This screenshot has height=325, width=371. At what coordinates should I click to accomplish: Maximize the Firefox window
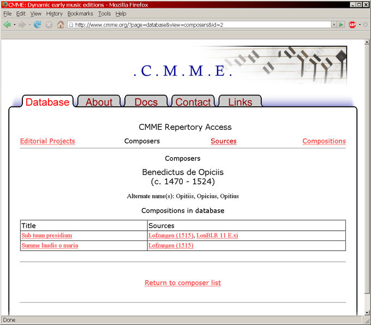coord(359,4)
